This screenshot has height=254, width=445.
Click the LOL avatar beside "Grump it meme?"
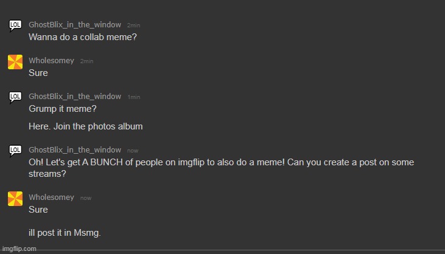pos(16,97)
